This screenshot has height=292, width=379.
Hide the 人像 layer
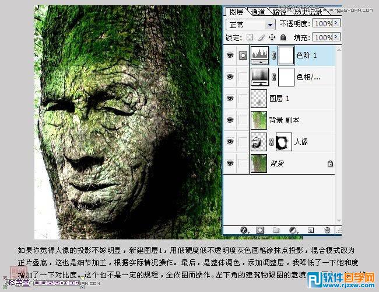(230, 142)
